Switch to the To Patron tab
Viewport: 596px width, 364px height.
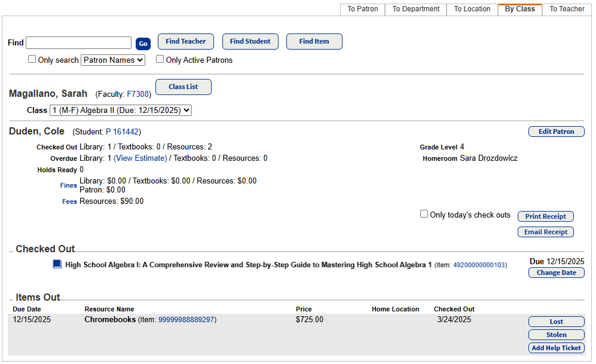pos(362,9)
